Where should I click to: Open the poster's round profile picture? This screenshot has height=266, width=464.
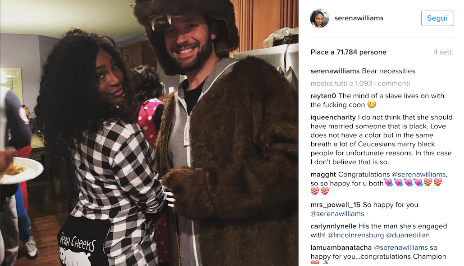(319, 18)
